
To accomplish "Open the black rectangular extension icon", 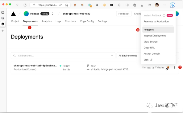I will 112,5.
